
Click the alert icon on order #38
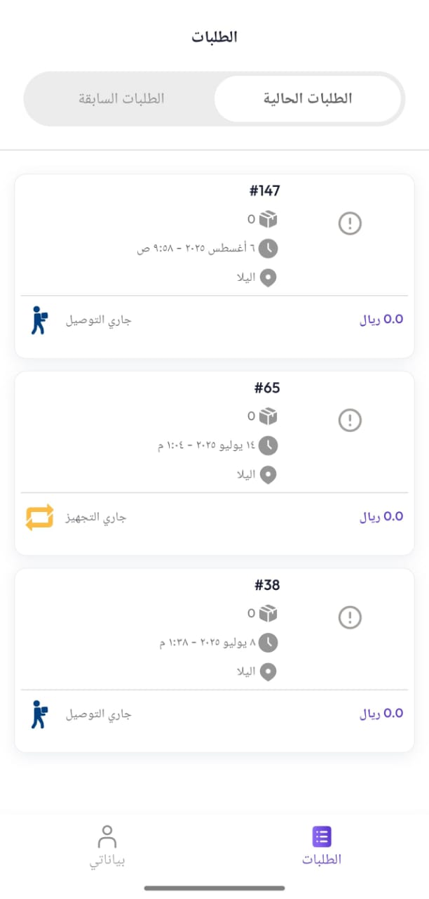[349, 617]
